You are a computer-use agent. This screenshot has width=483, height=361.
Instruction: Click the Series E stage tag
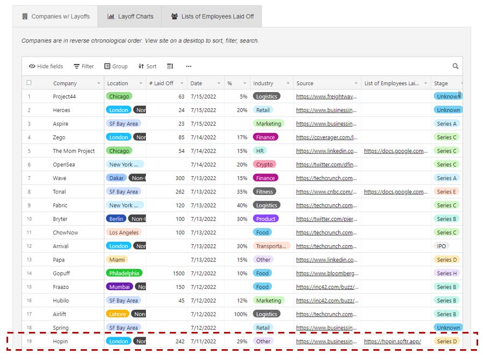(x=446, y=191)
